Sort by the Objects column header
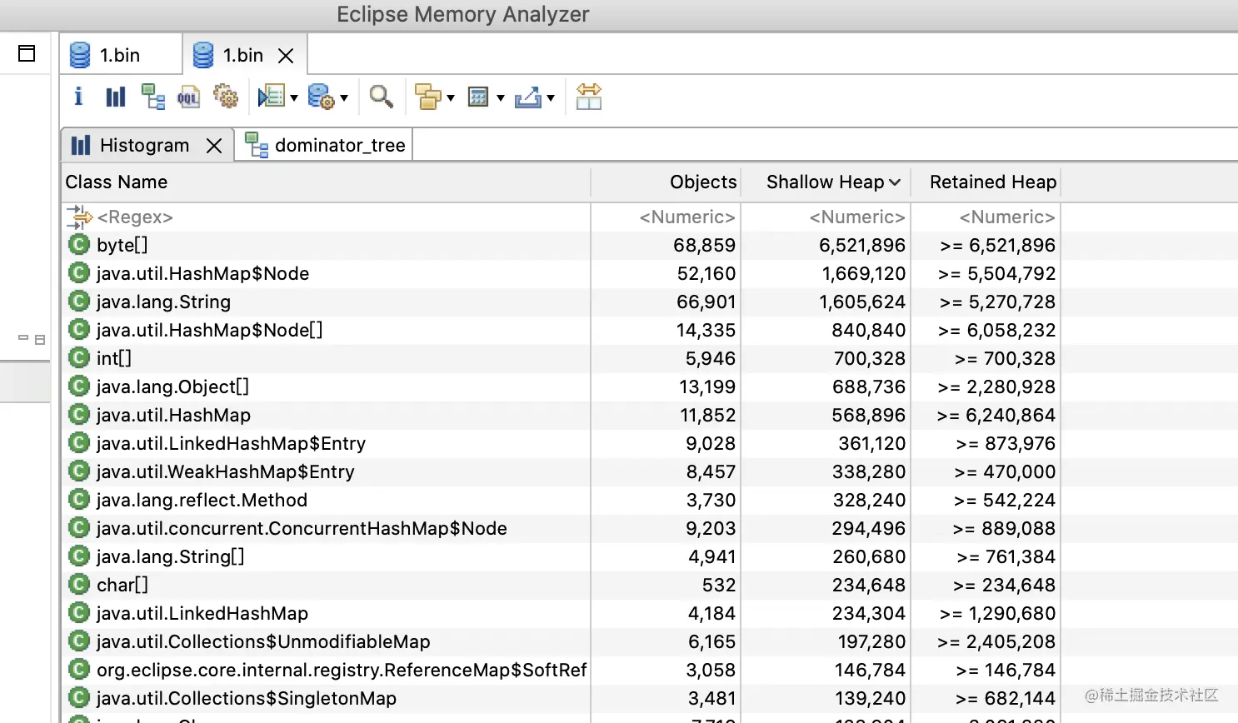 [x=702, y=182]
